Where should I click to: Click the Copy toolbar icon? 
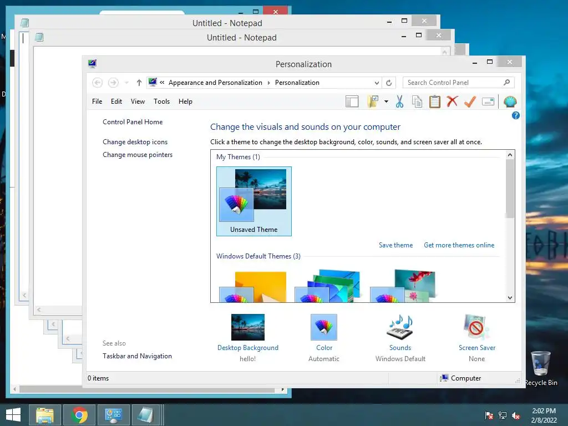pyautogui.click(x=417, y=102)
